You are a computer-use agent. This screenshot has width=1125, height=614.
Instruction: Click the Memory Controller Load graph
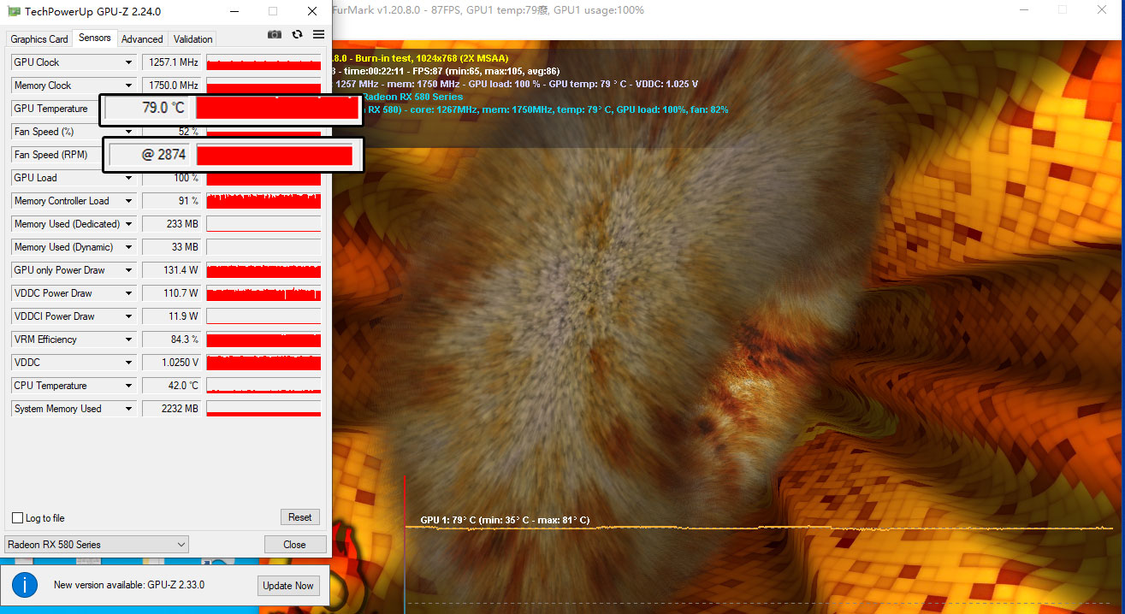click(263, 201)
